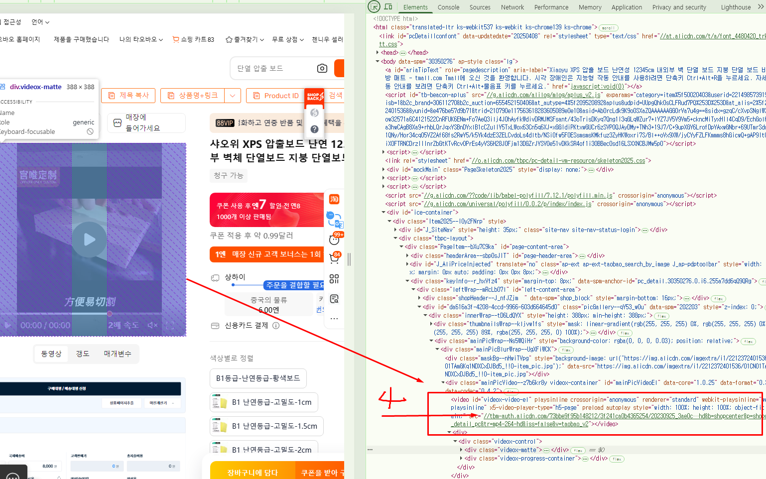Collapse the body node in the Elements tree

[x=377, y=62]
